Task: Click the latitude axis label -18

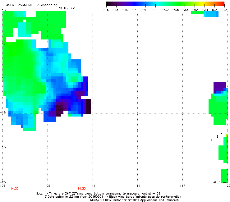Action: (x=3, y=147)
